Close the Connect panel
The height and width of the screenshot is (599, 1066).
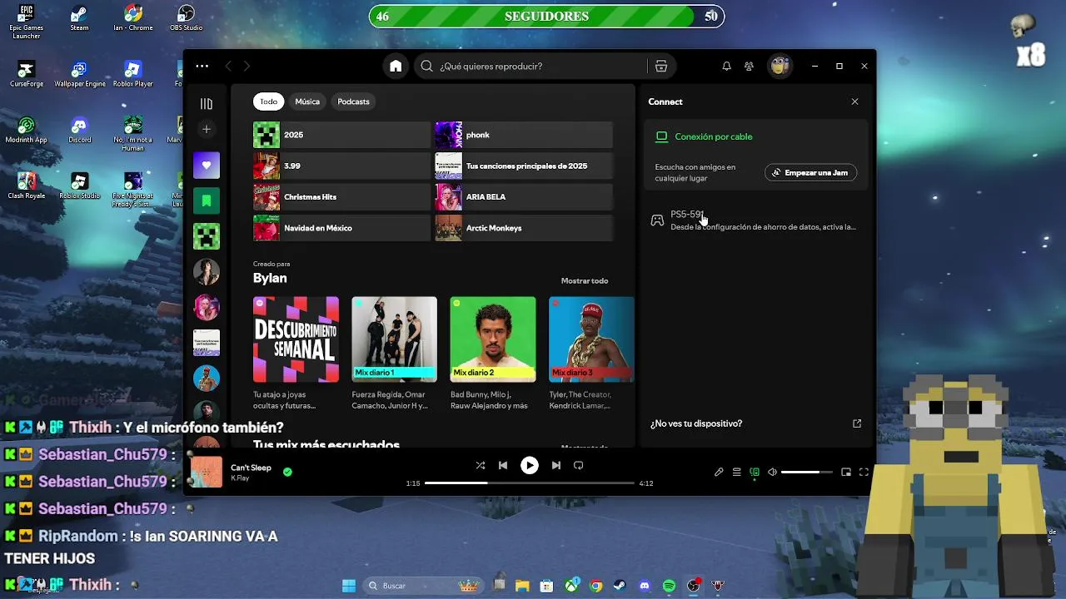[854, 101]
